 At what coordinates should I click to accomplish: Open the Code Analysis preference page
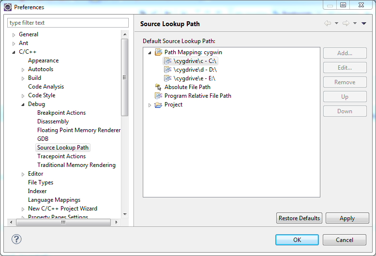46,87
